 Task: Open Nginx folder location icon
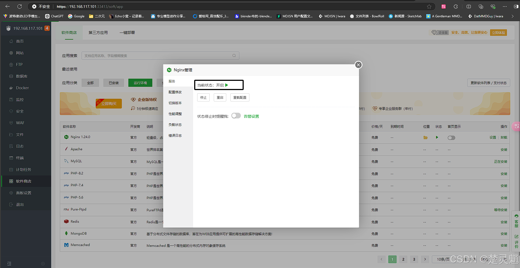pyautogui.click(x=426, y=138)
